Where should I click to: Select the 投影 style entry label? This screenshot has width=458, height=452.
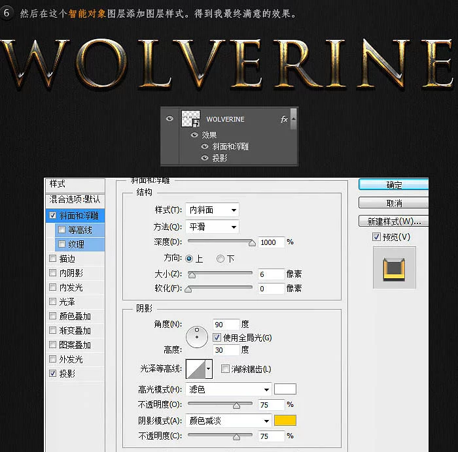pos(67,374)
